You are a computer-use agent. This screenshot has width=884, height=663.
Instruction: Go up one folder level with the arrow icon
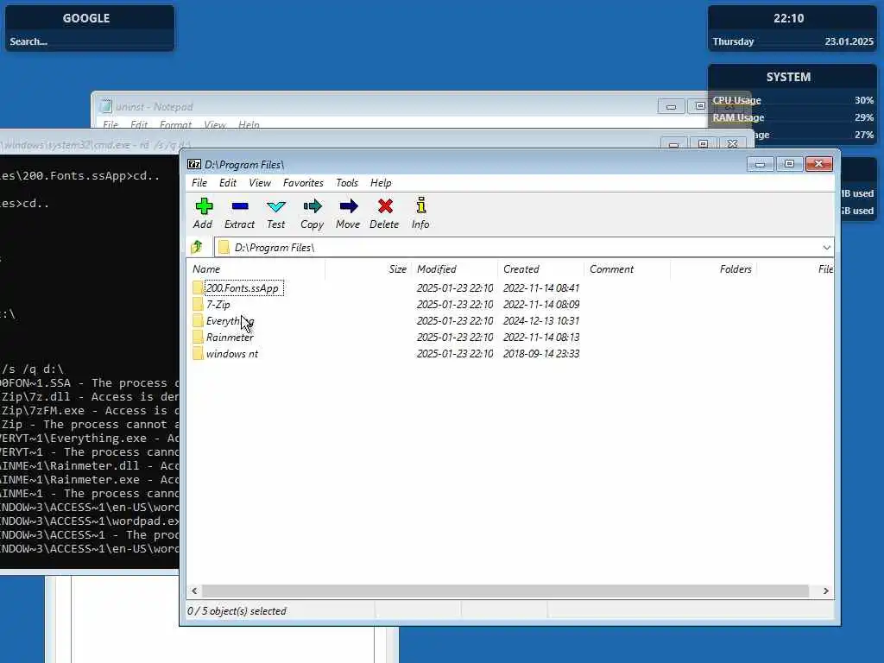pos(197,246)
